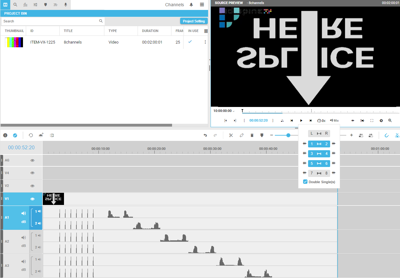Click the scissors cut tool in timeline toolbar

[x=231, y=135]
